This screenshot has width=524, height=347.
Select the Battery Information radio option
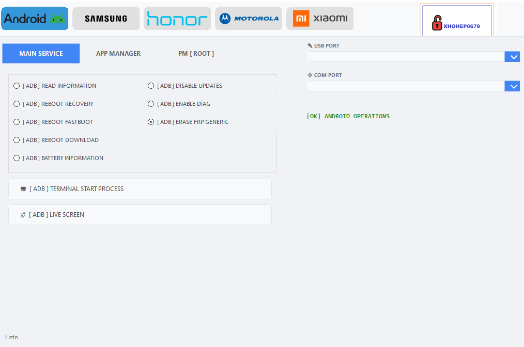pos(17,158)
